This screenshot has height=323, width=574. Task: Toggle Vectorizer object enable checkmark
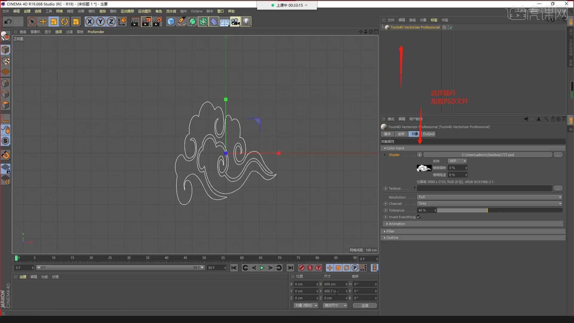point(451,27)
